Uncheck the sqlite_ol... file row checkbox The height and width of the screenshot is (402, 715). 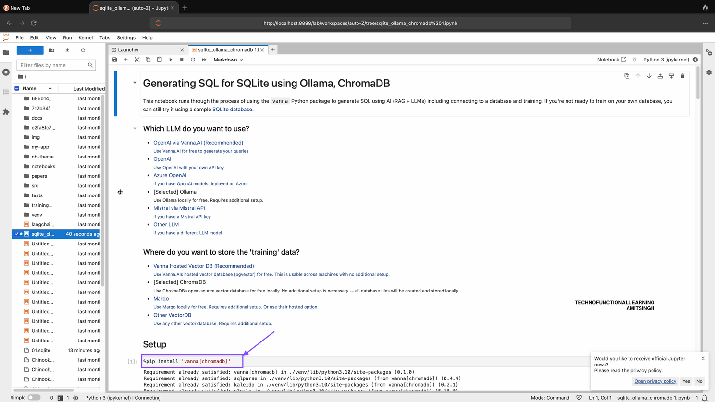pos(17,234)
